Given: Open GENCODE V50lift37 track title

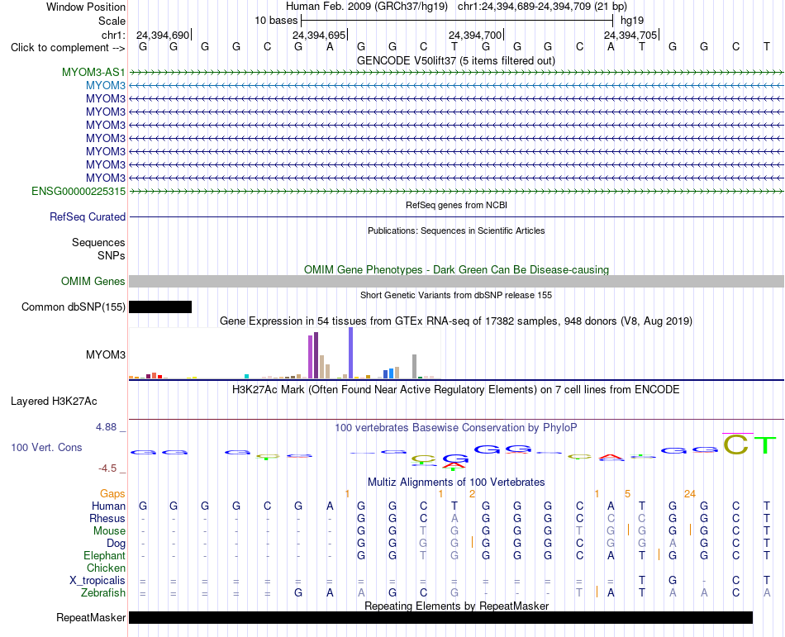Looking at the screenshot, I should tap(456, 60).
